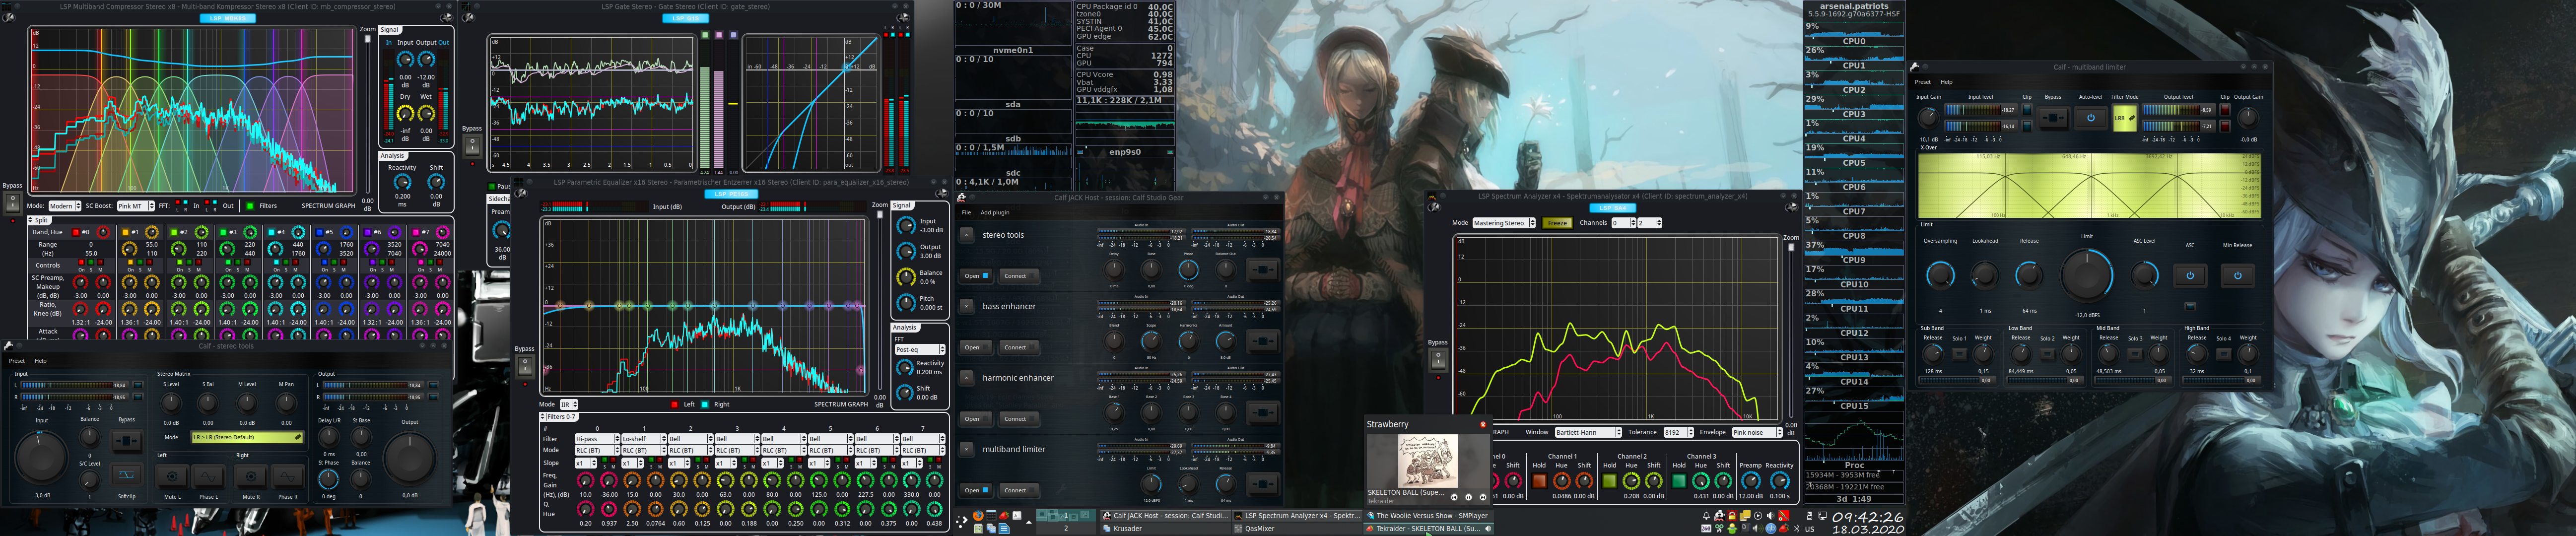Screen dimensions: 2576x536
Task: Toggle bypass icon for multiband limiter in JACK Host
Action: click(1262, 484)
